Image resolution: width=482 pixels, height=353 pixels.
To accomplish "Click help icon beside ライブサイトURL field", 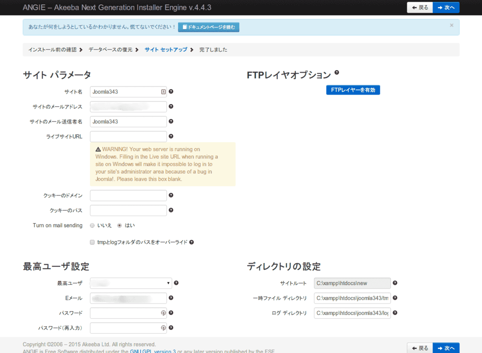I will point(171,136).
